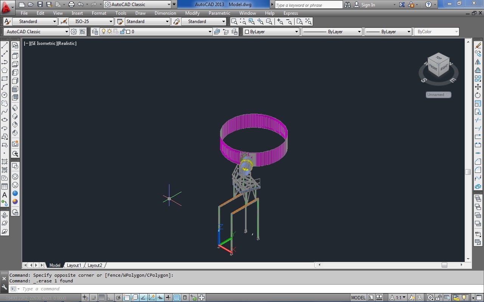Click the TOP face of ViewCube
Image resolution: width=484 pixels, height=302 pixels.
pos(439,58)
